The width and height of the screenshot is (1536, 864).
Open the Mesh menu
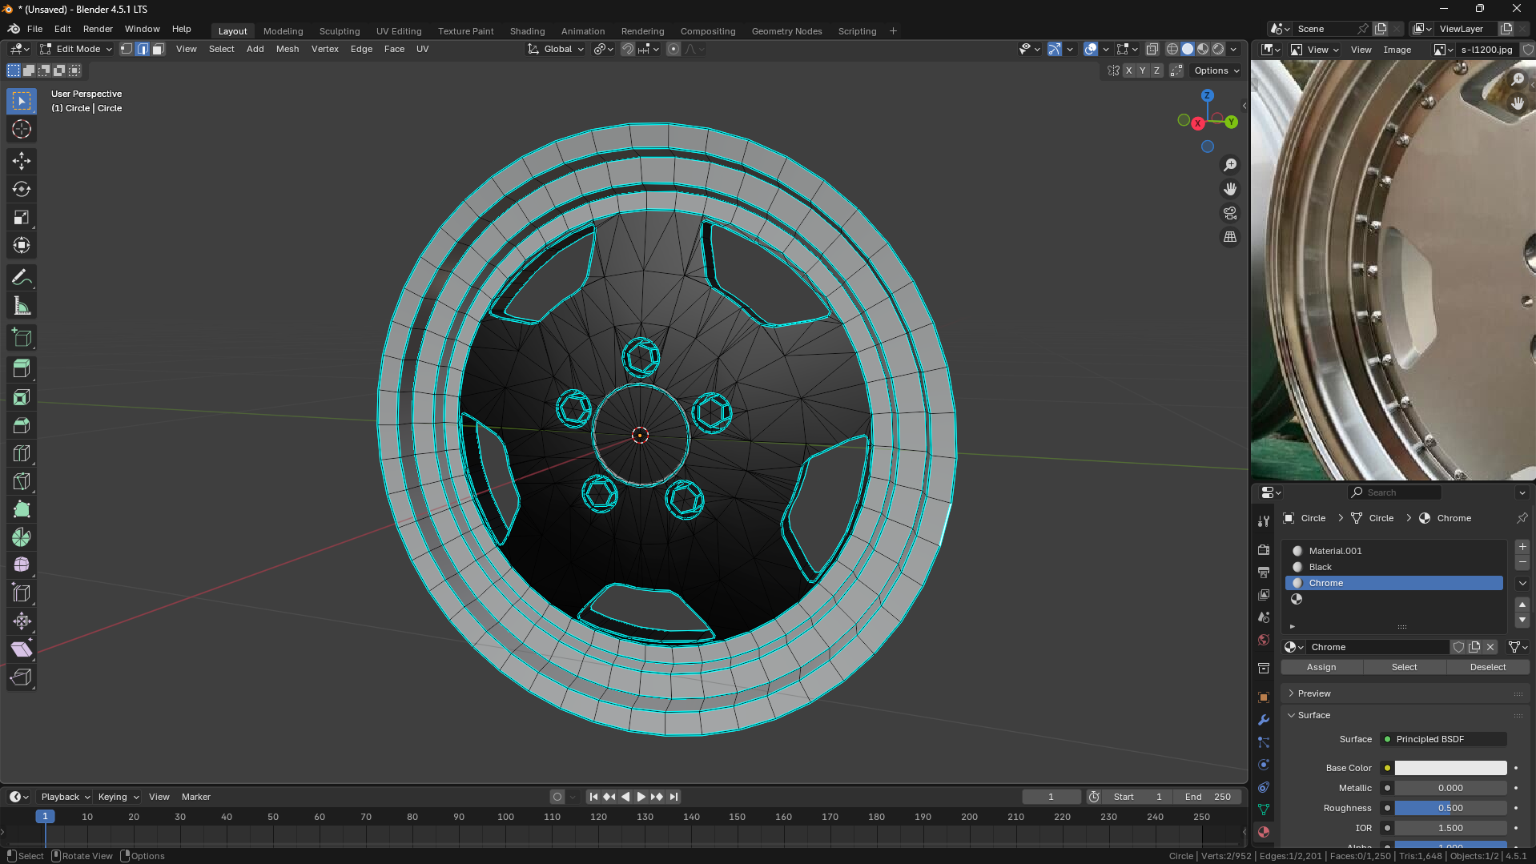(287, 49)
